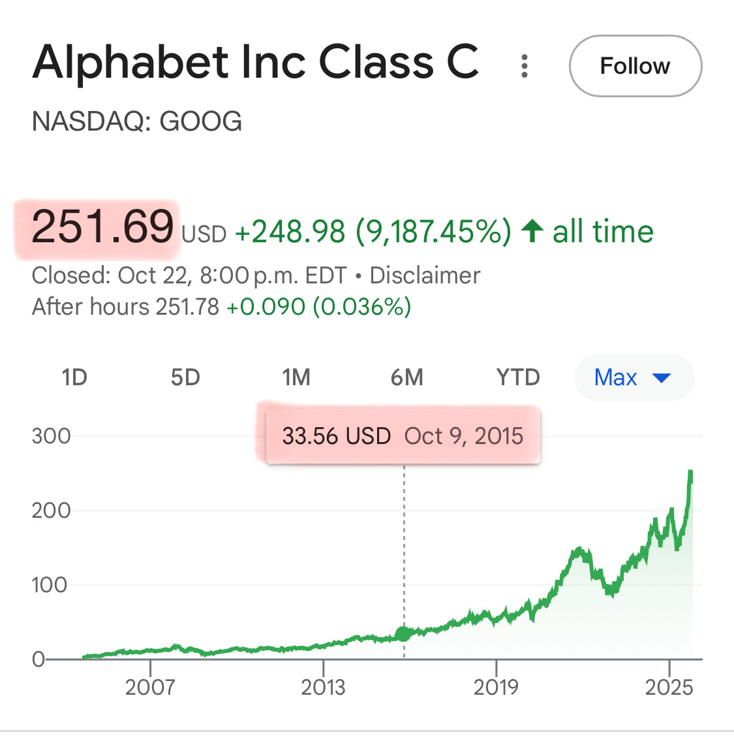734x747 pixels.
Task: Switch to YTD chart view
Action: (x=518, y=377)
